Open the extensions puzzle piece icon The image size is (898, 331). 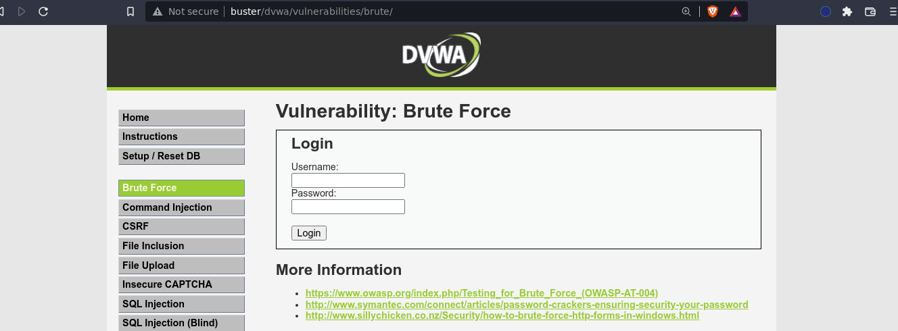847,11
